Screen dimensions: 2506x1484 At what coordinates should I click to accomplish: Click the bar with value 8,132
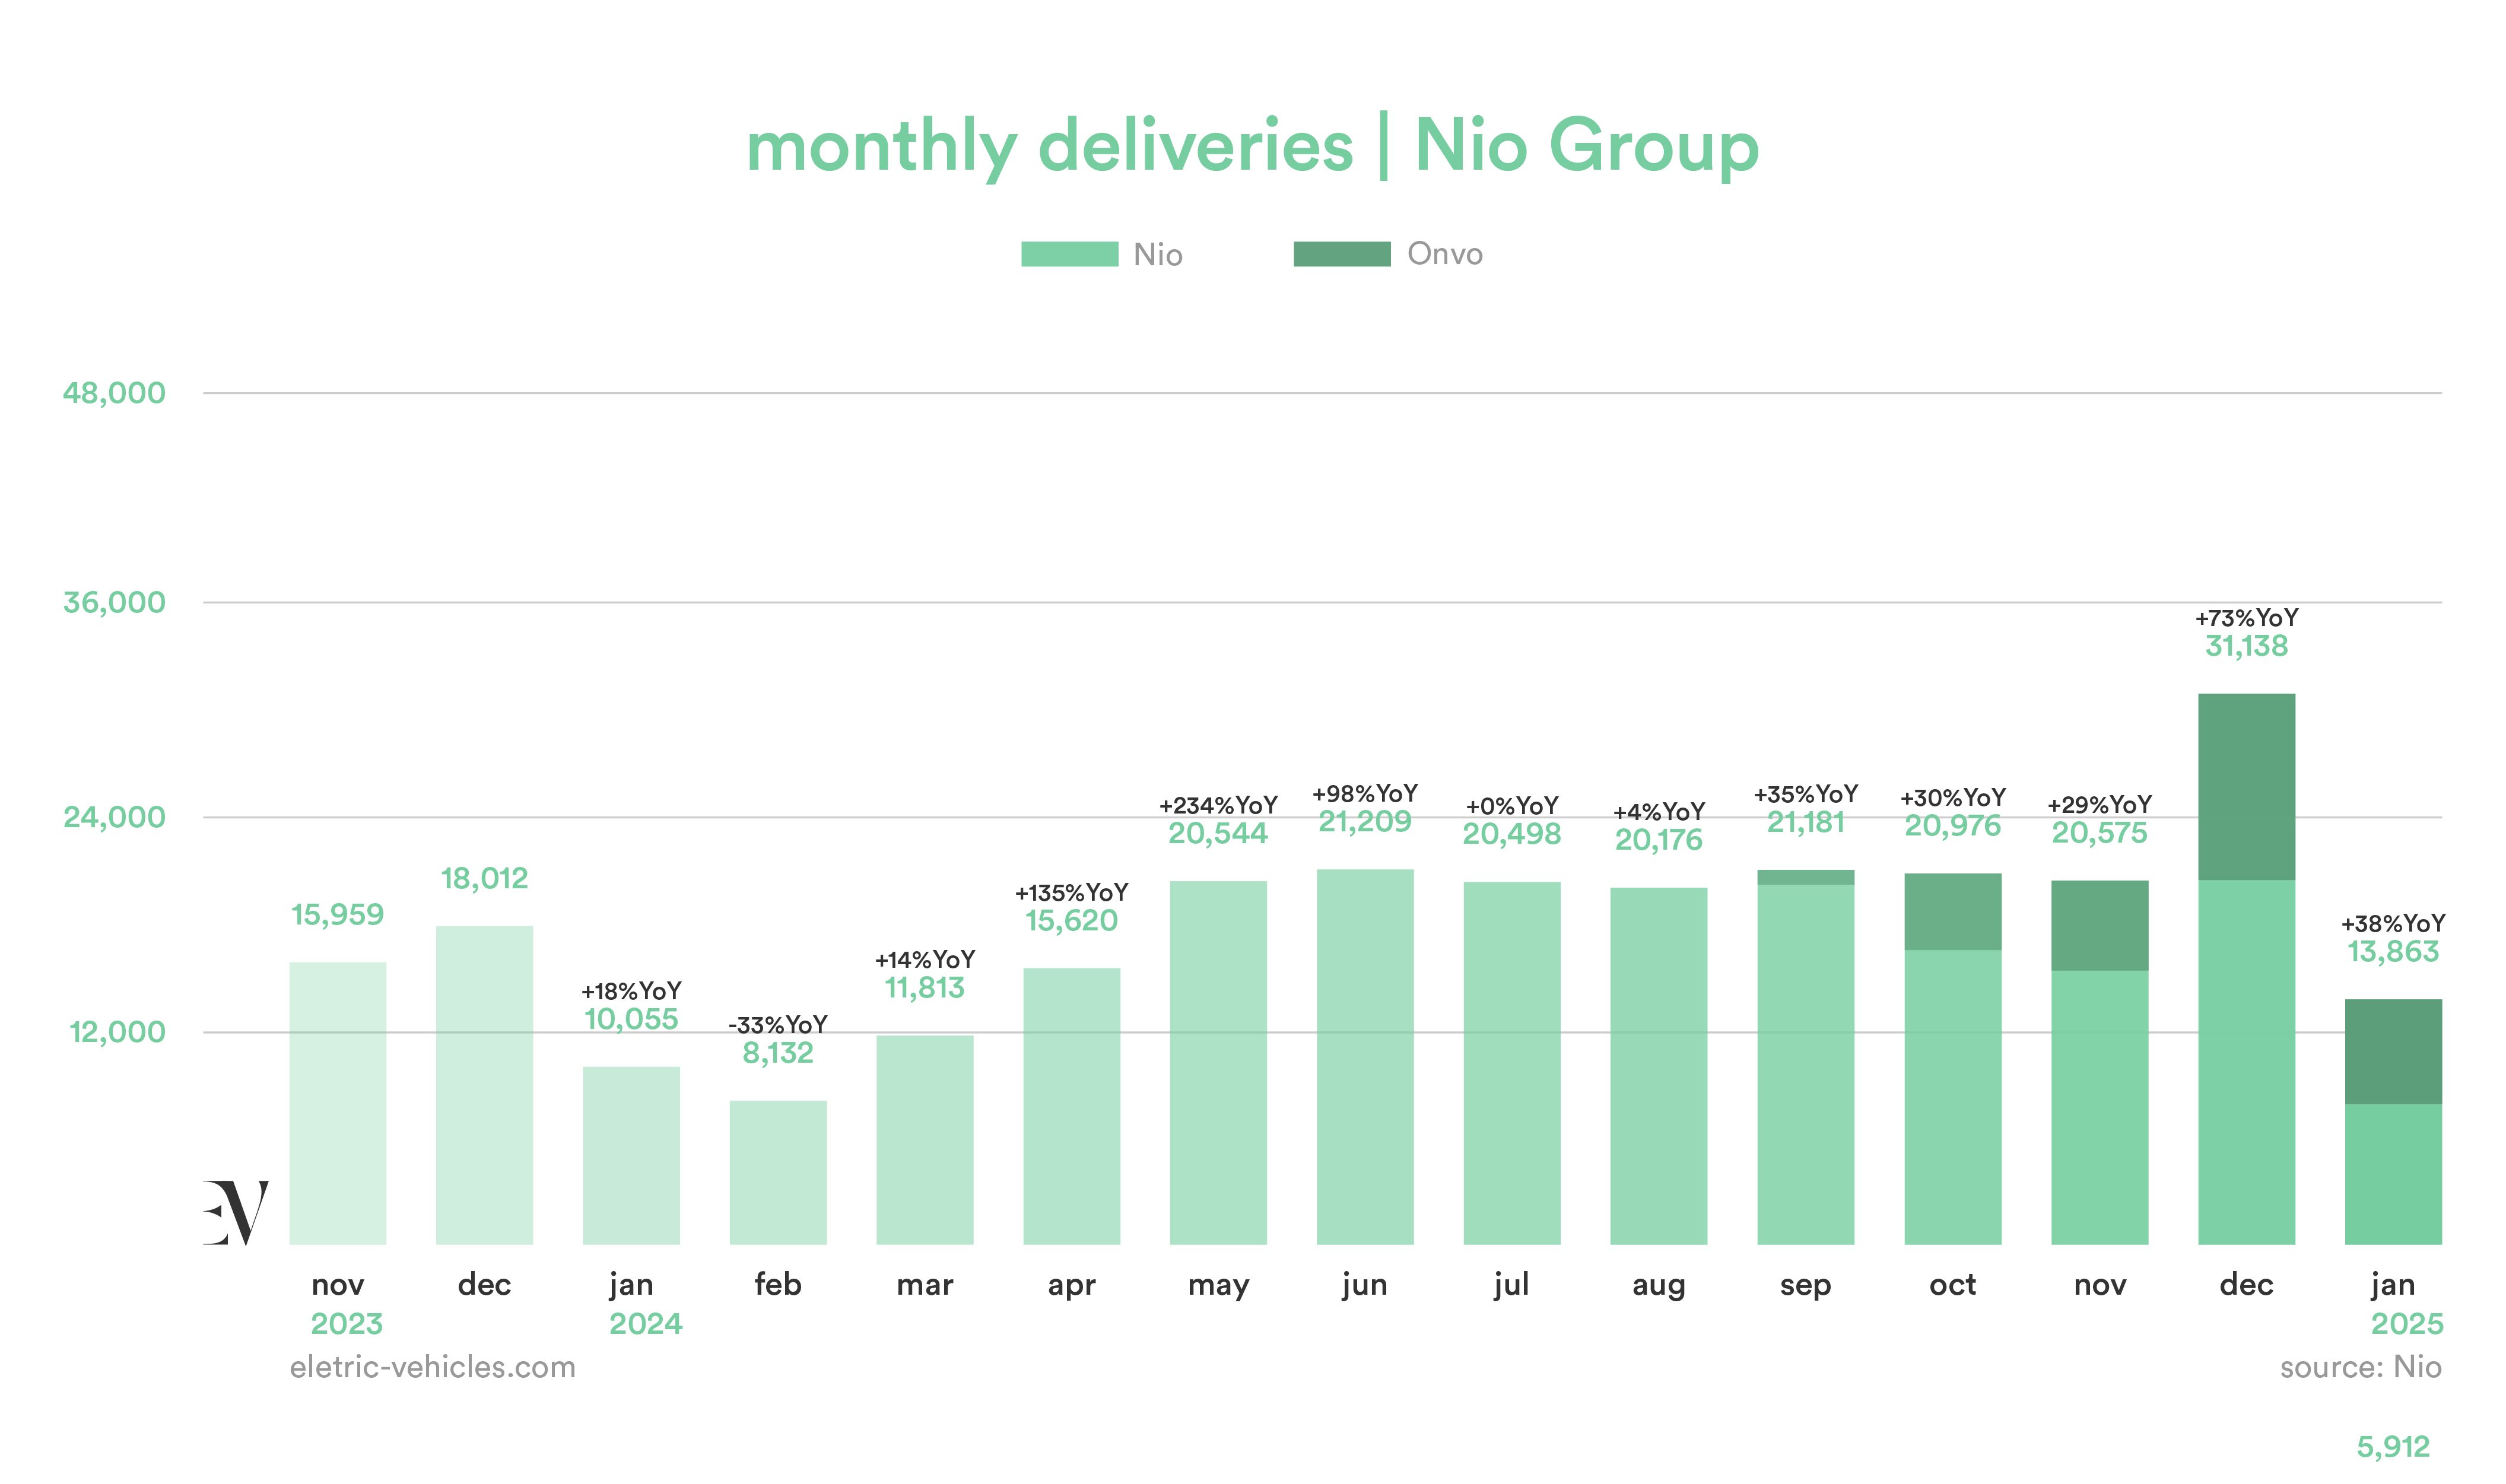tap(778, 1173)
